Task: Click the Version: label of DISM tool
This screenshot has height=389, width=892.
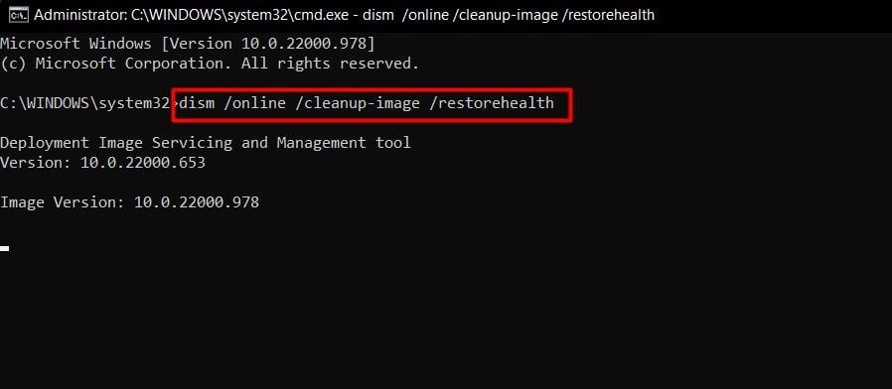Action: click(x=36, y=163)
